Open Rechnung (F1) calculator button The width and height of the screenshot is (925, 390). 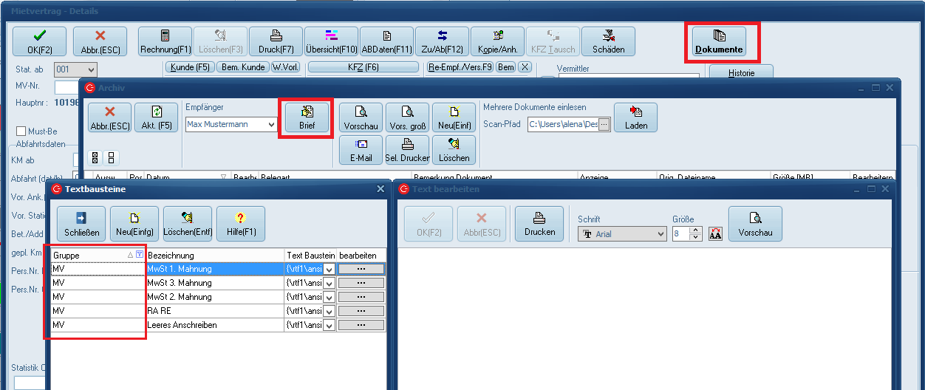pos(165,41)
